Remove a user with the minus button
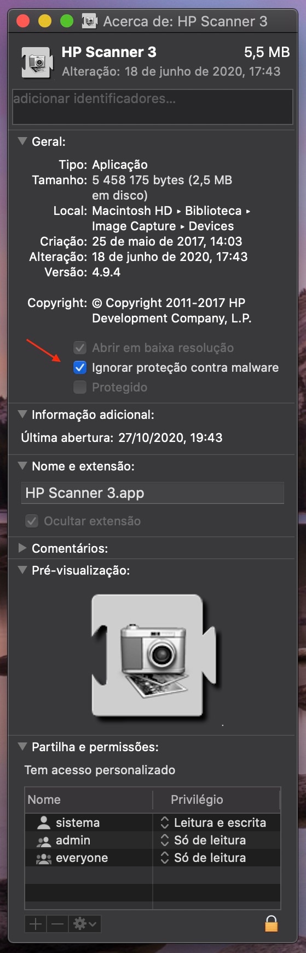306x953 pixels. point(57,924)
